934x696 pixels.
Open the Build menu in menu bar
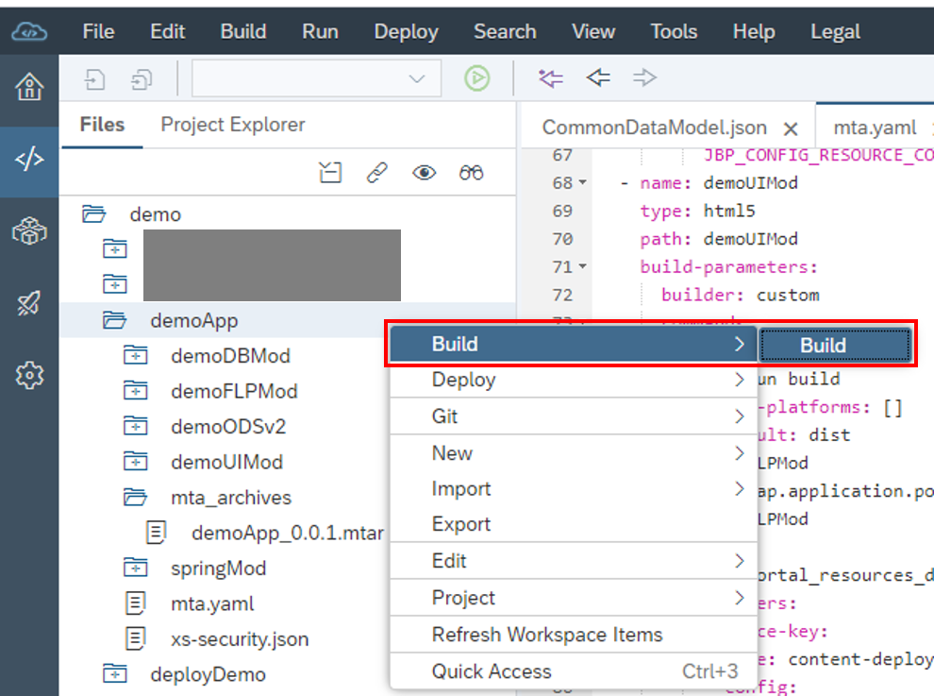(243, 31)
